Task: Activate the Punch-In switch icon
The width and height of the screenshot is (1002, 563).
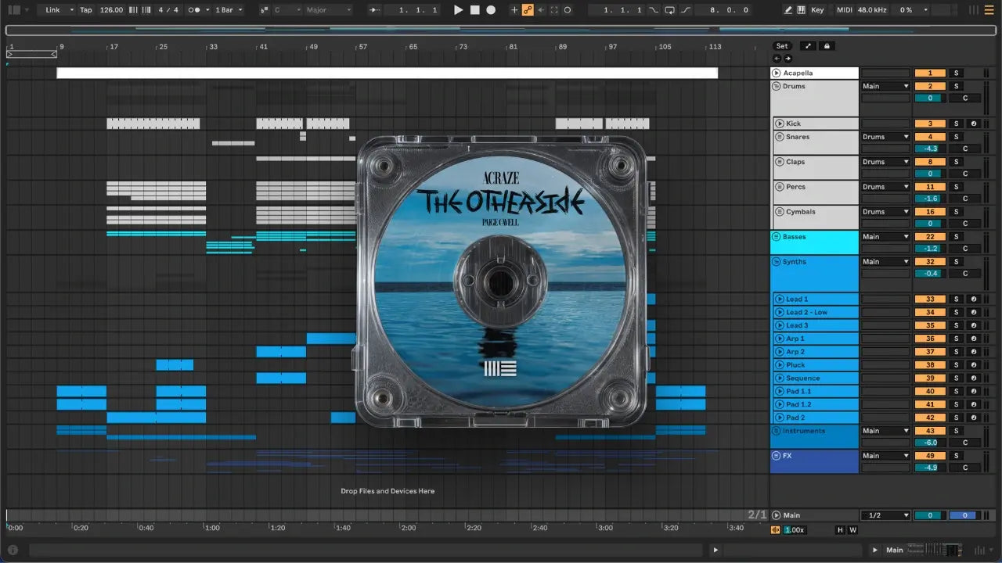Action: tap(654, 10)
